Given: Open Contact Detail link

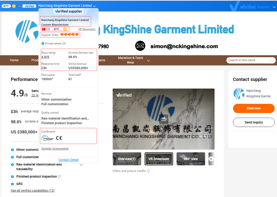Looking at the screenshot, I should click(68, 160).
